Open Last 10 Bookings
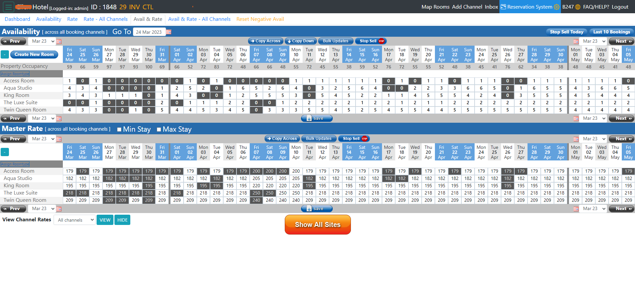This screenshot has width=635, height=305. pyautogui.click(x=611, y=32)
